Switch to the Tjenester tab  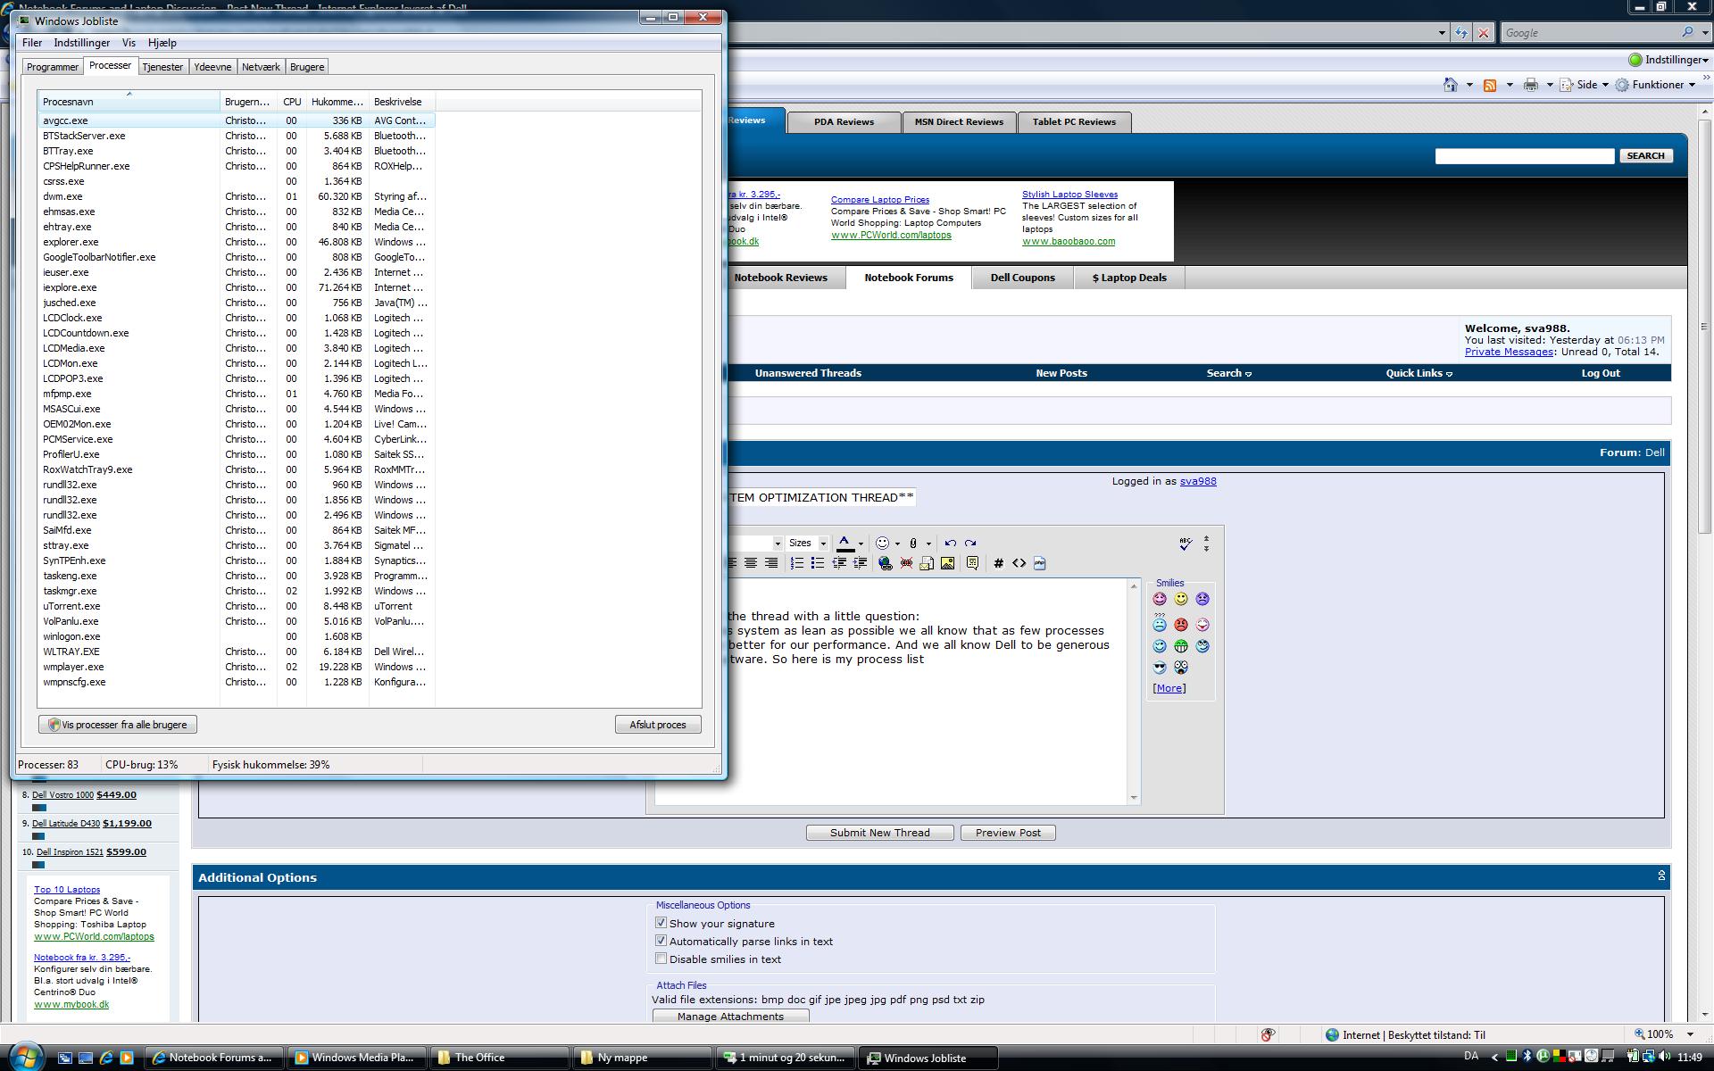[x=162, y=67]
